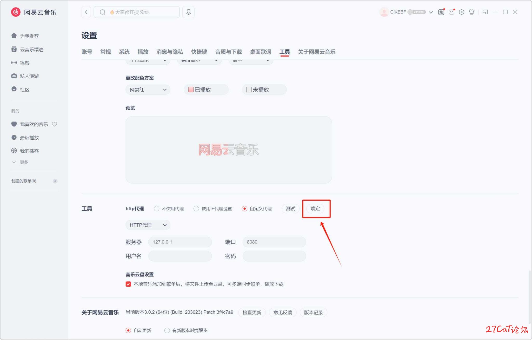The height and width of the screenshot is (340, 532).
Task: Switch to 账号 settings tab
Action: click(x=87, y=52)
